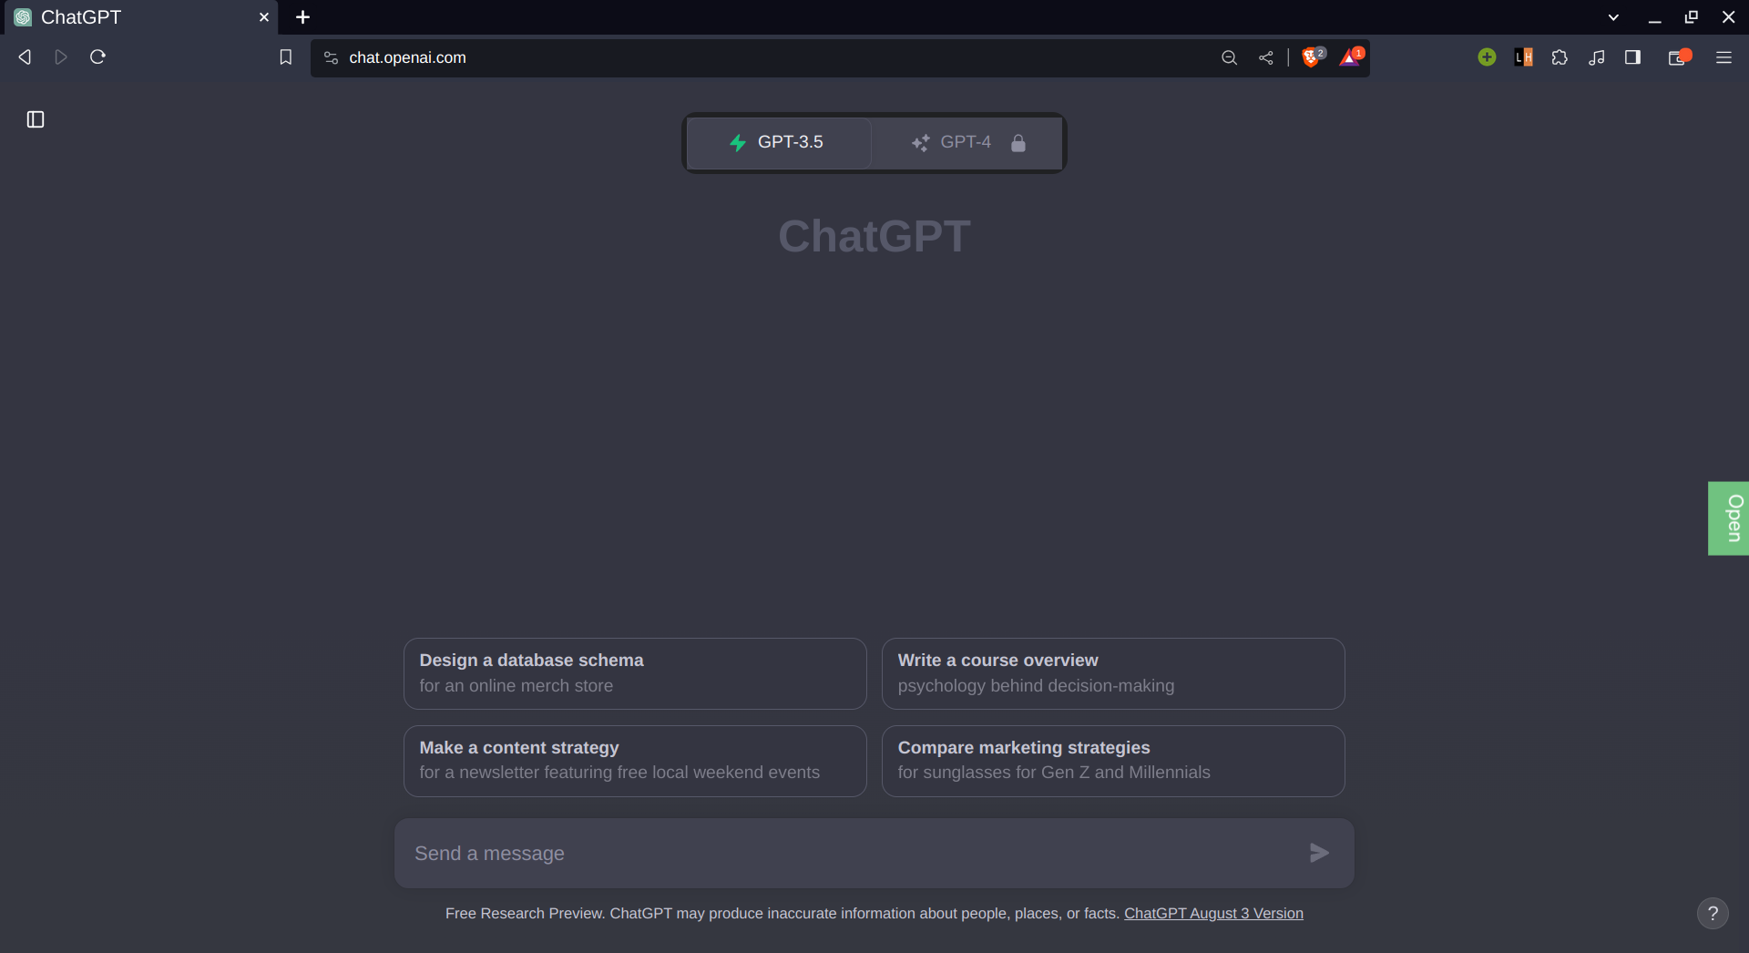Choose Write a course overview prompt
This screenshot has width=1749, height=953.
click(x=1113, y=673)
